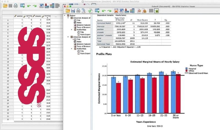
Task: Select row number 32 in Data Editor
Action: coord(8,119)
